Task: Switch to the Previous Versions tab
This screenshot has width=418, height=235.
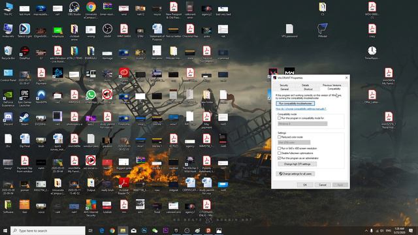Action: click(x=332, y=86)
